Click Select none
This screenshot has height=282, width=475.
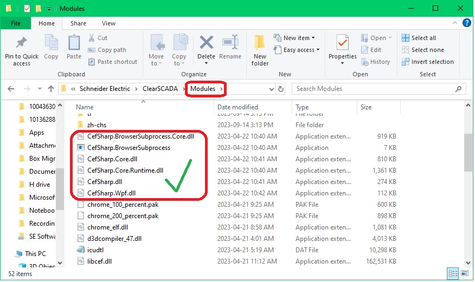pyautogui.click(x=422, y=50)
